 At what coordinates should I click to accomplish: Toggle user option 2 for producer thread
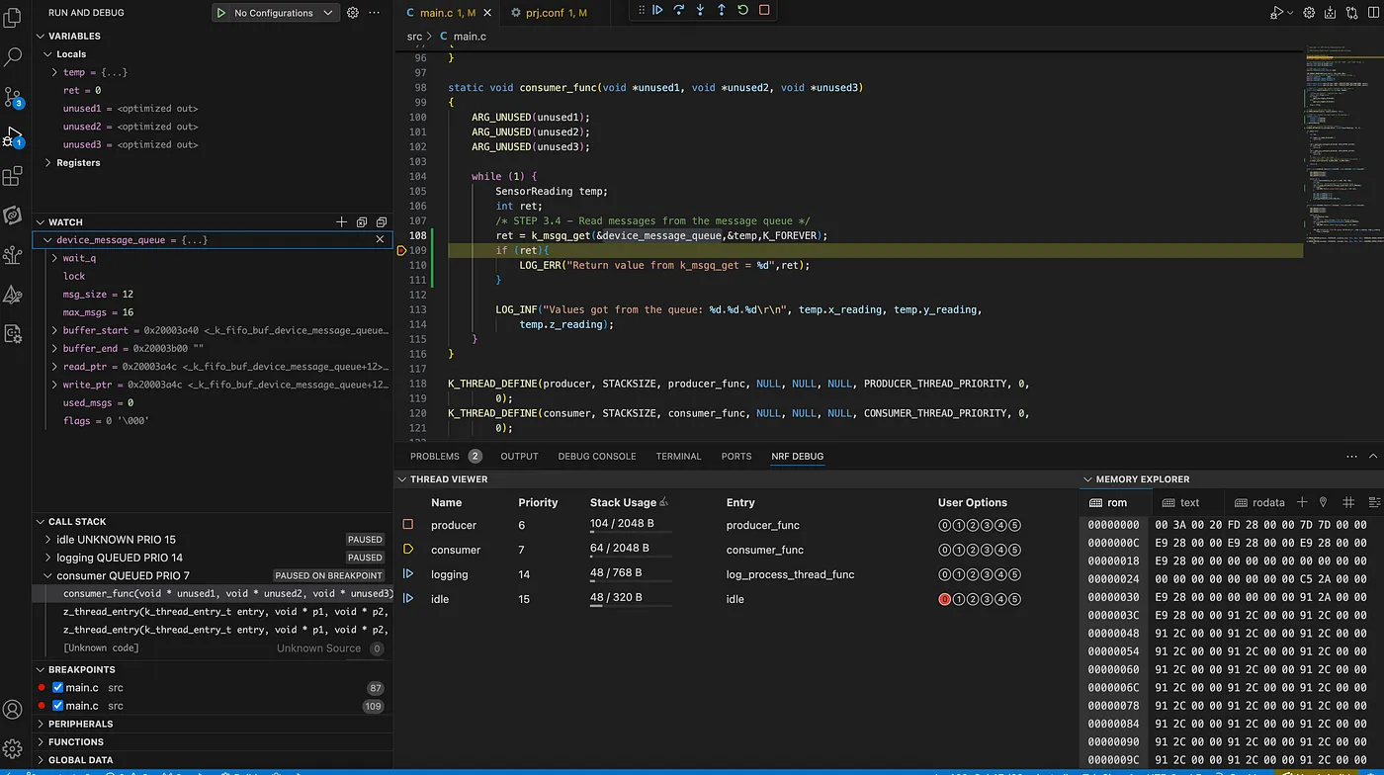[973, 525]
